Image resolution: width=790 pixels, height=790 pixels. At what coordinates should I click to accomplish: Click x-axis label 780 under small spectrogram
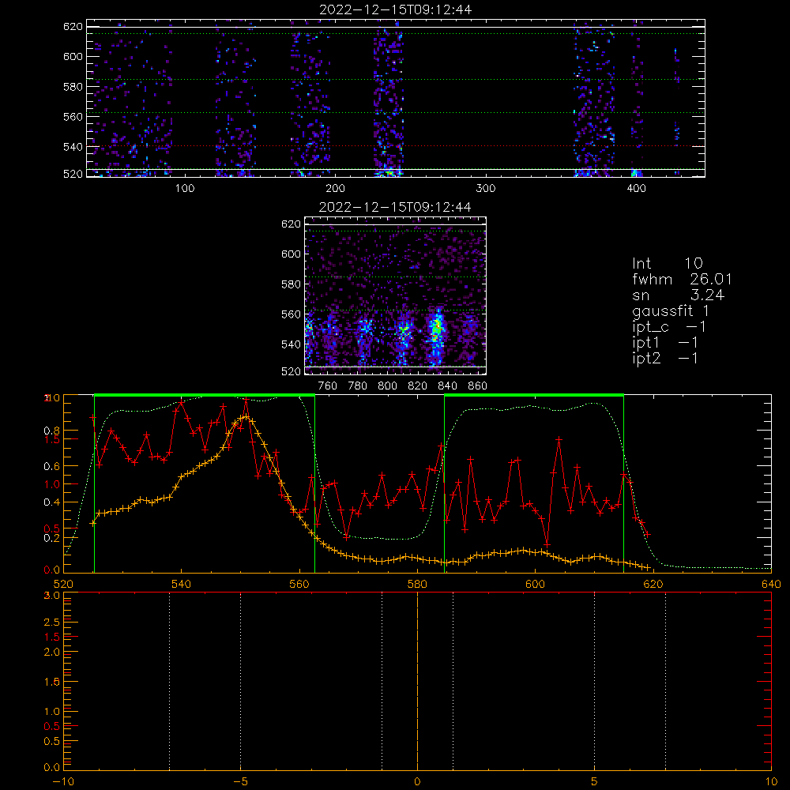coord(358,386)
